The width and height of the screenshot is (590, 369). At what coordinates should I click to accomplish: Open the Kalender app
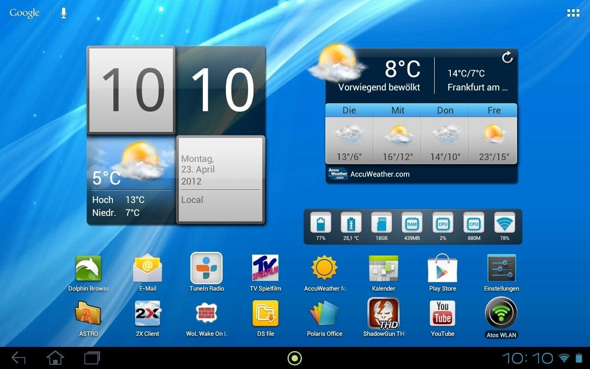pyautogui.click(x=383, y=268)
